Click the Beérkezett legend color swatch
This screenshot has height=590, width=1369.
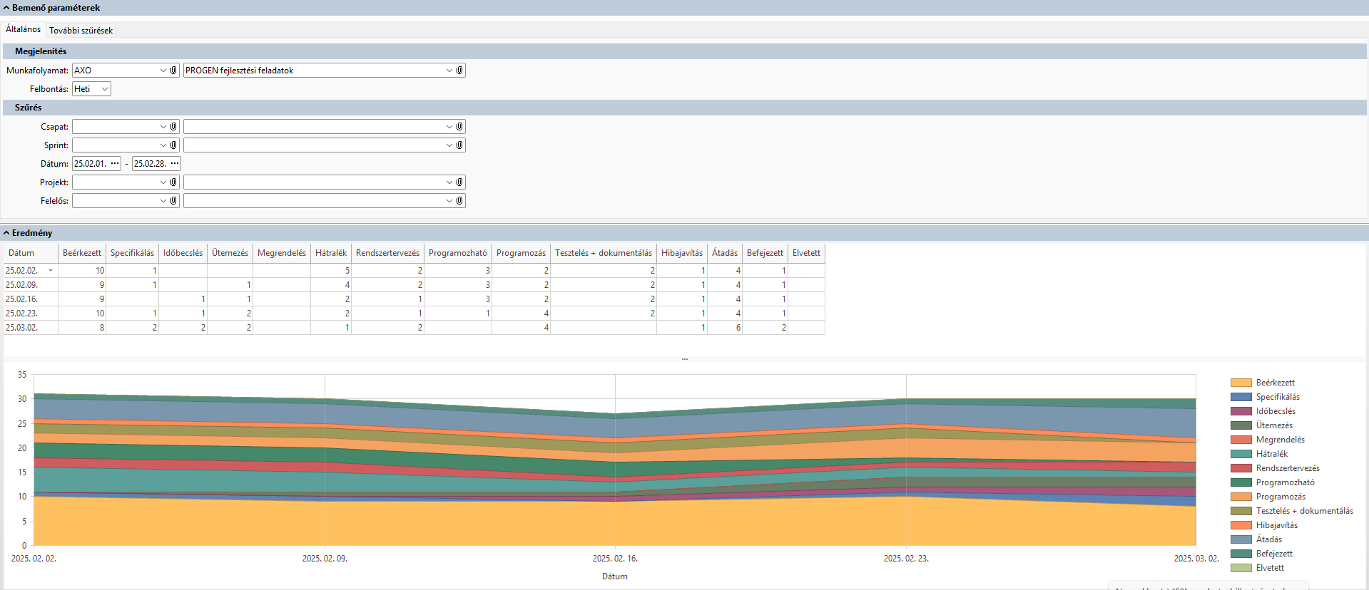[x=1241, y=383]
